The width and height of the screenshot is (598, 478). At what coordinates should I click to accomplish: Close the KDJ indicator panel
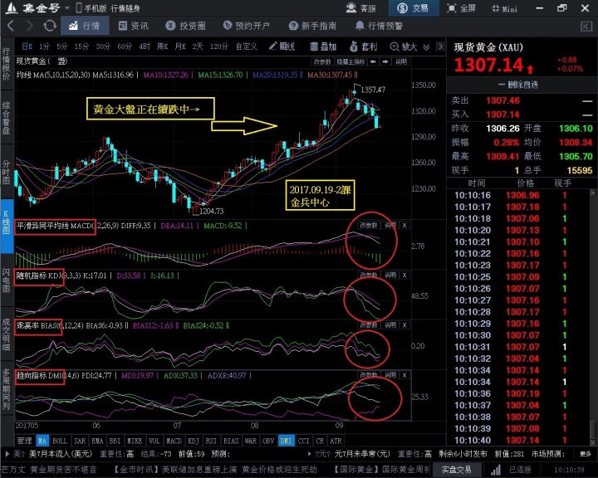404,276
